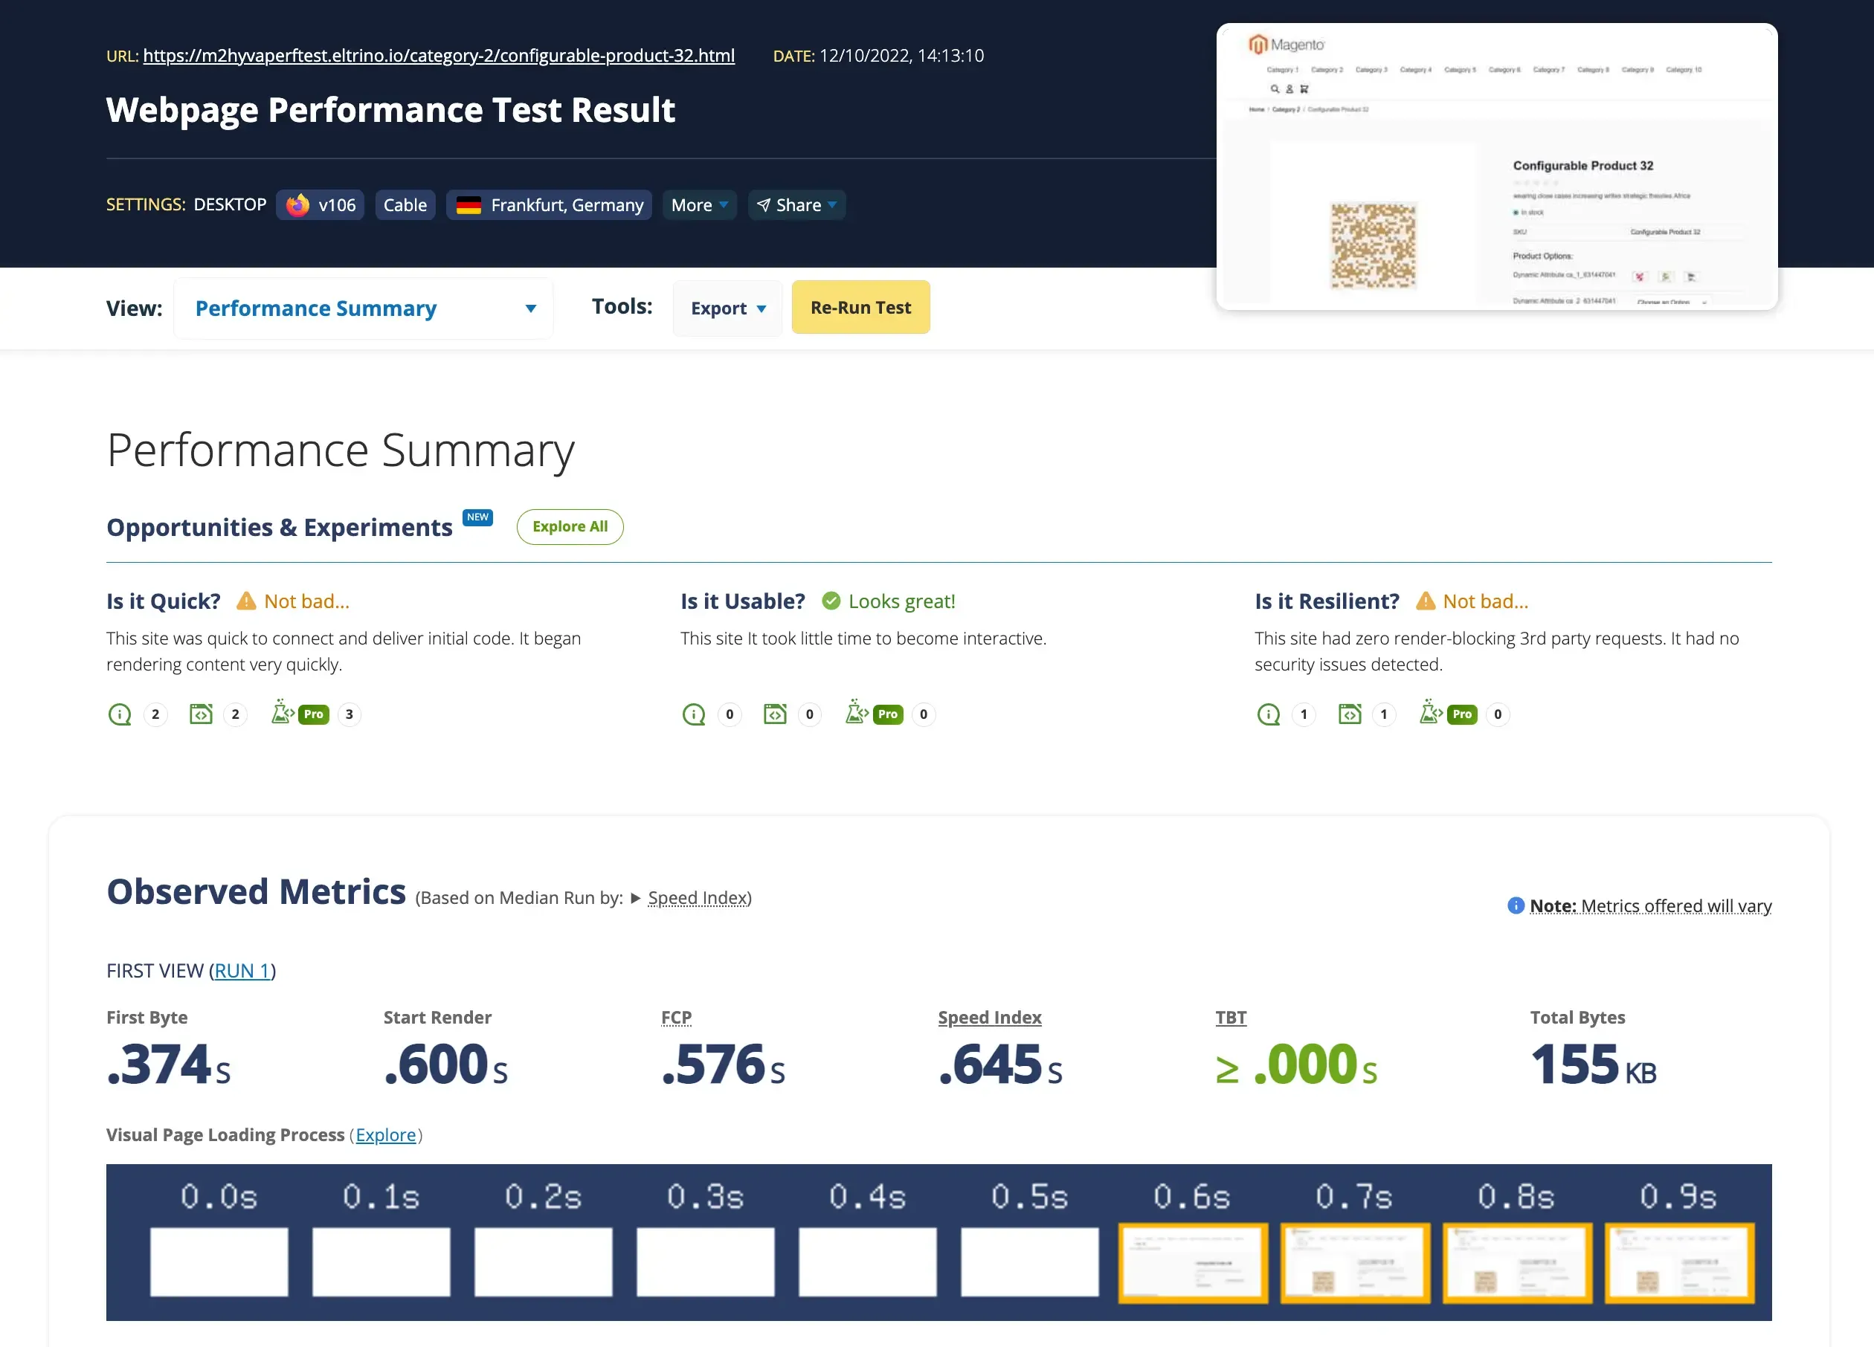The height and width of the screenshot is (1347, 1874).
Task: Click the blue info icon beside the Note
Action: (x=1516, y=906)
